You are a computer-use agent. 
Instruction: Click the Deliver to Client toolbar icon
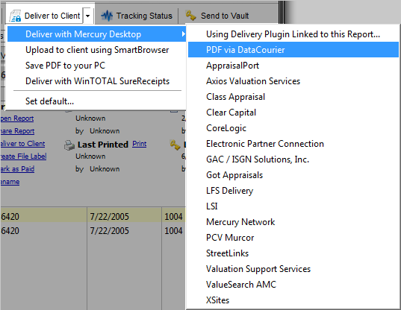click(15, 16)
